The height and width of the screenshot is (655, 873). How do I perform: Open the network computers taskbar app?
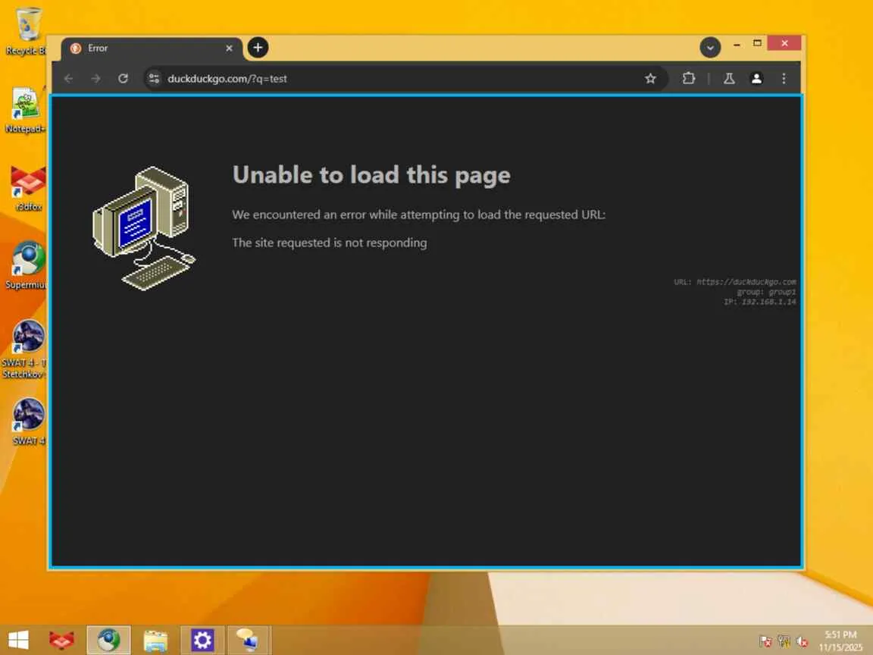tap(249, 640)
